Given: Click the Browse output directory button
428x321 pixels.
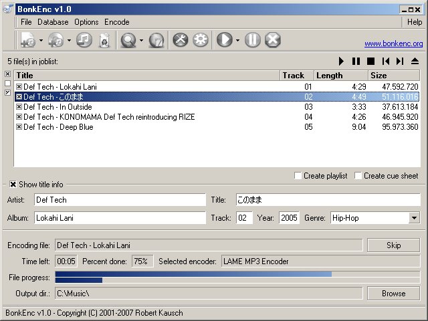Looking at the screenshot, I should coord(393,294).
